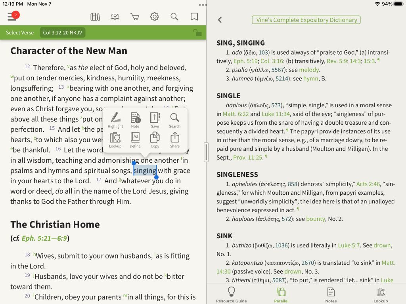The image size is (406, 304).
Task: Choose Save in the popup menu
Action: [155, 120]
